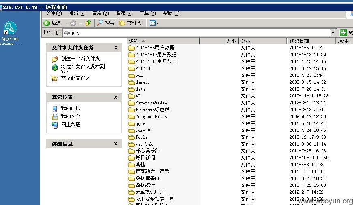Open the 查看(V) menu
The image size is (353, 205).
pos(100,13)
